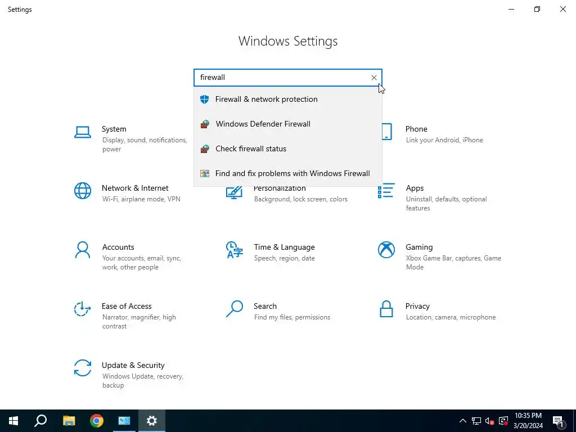Click the icon beside Check firewall status
Image resolution: width=576 pixels, height=432 pixels.
(205, 148)
